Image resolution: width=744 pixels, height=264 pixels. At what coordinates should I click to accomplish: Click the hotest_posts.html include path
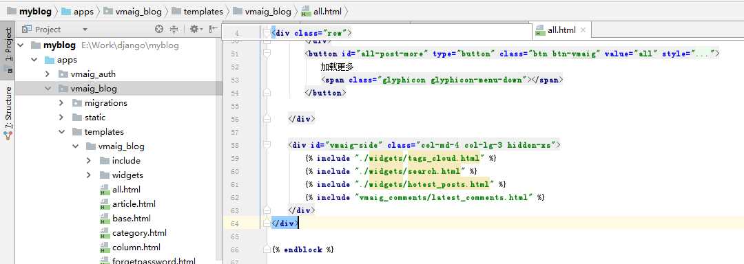coord(424,184)
